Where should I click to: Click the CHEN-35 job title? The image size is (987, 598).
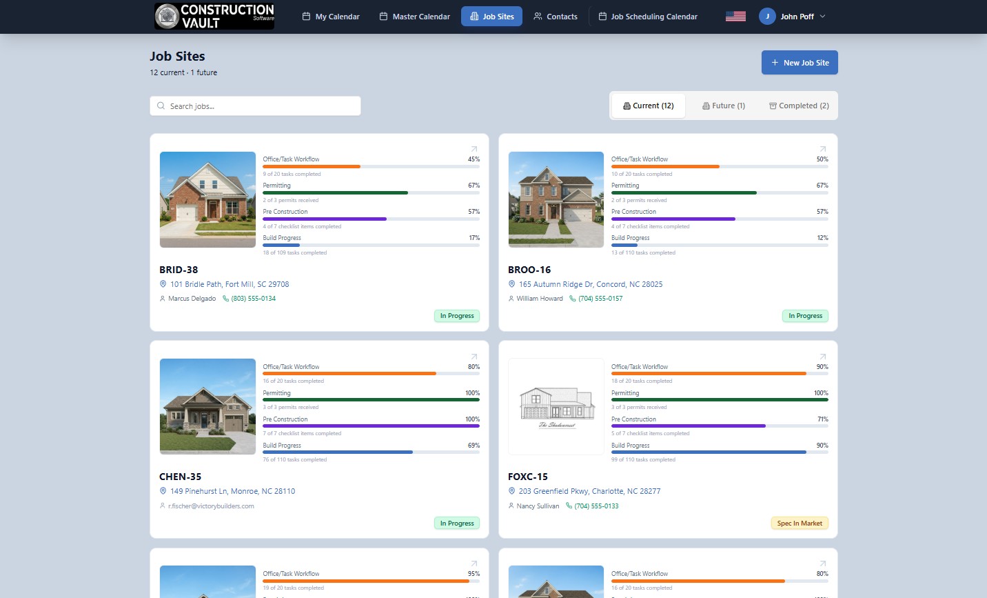181,477
